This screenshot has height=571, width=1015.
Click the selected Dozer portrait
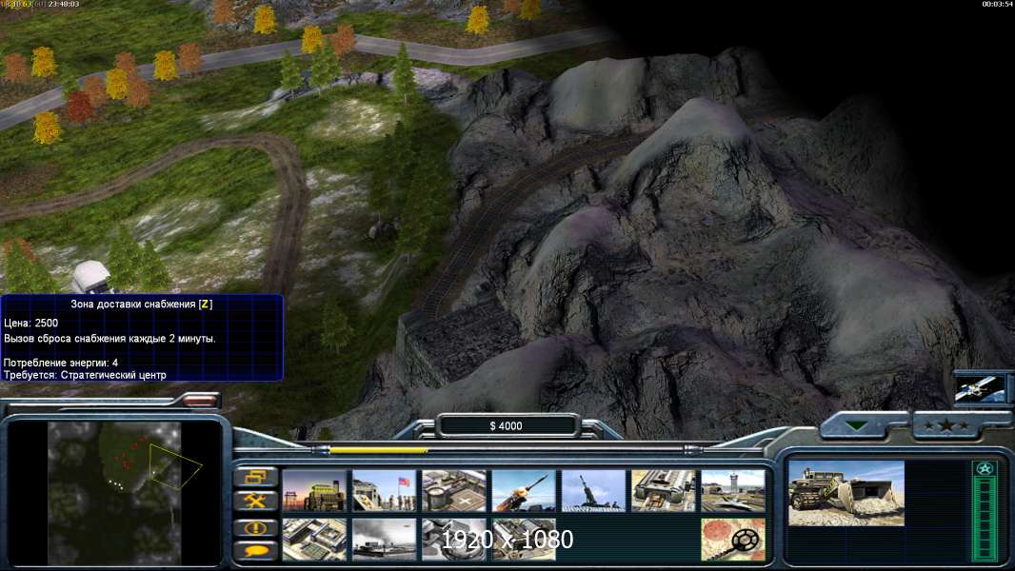tap(846, 493)
